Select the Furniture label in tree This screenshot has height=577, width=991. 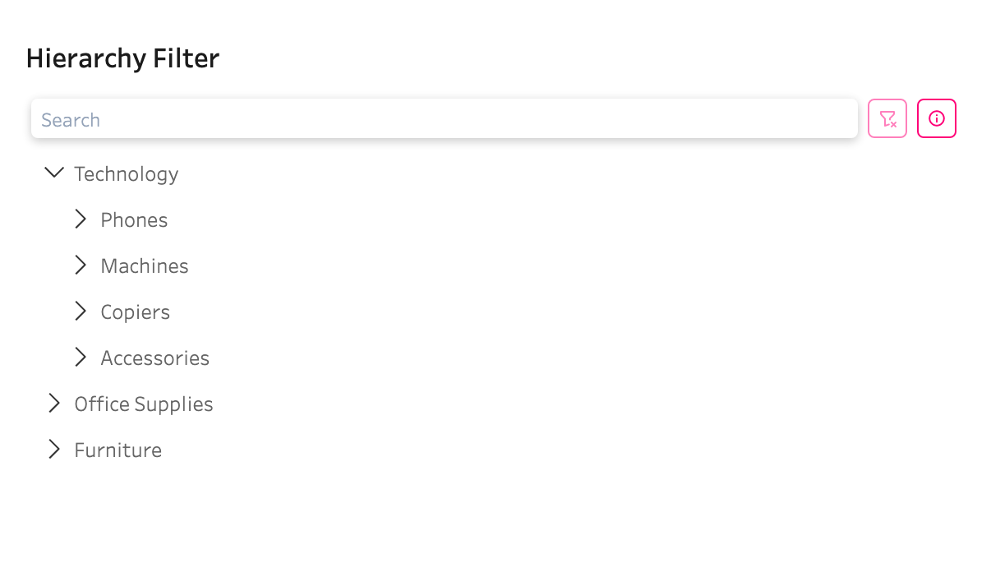118,450
